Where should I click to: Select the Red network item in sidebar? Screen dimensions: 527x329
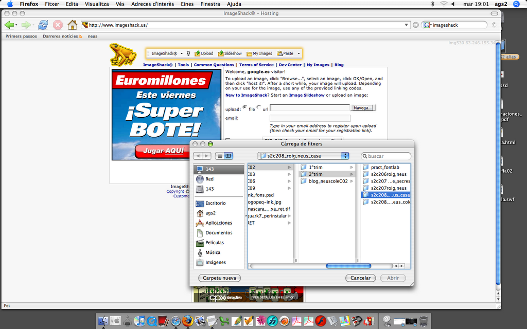tap(219, 179)
